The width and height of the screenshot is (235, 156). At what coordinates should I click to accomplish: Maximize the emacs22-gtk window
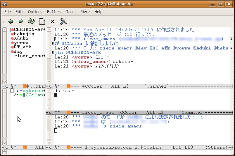click(221, 4)
